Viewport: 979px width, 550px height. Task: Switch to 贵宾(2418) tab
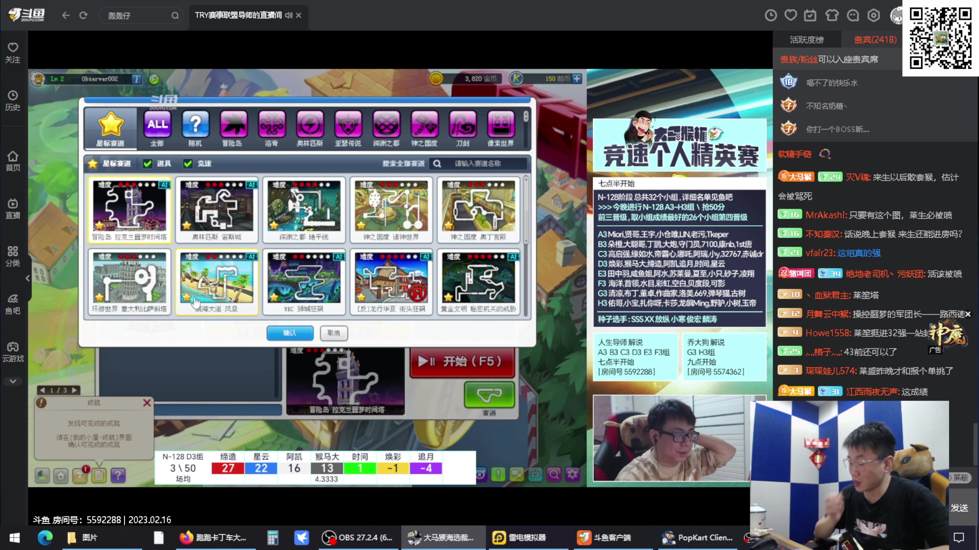[x=875, y=40]
